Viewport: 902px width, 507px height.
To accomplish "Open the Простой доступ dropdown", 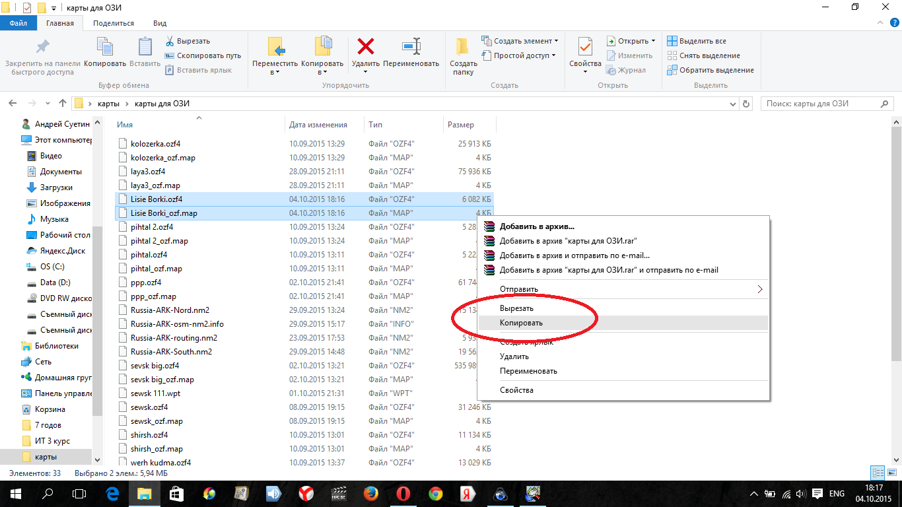I will 520,55.
